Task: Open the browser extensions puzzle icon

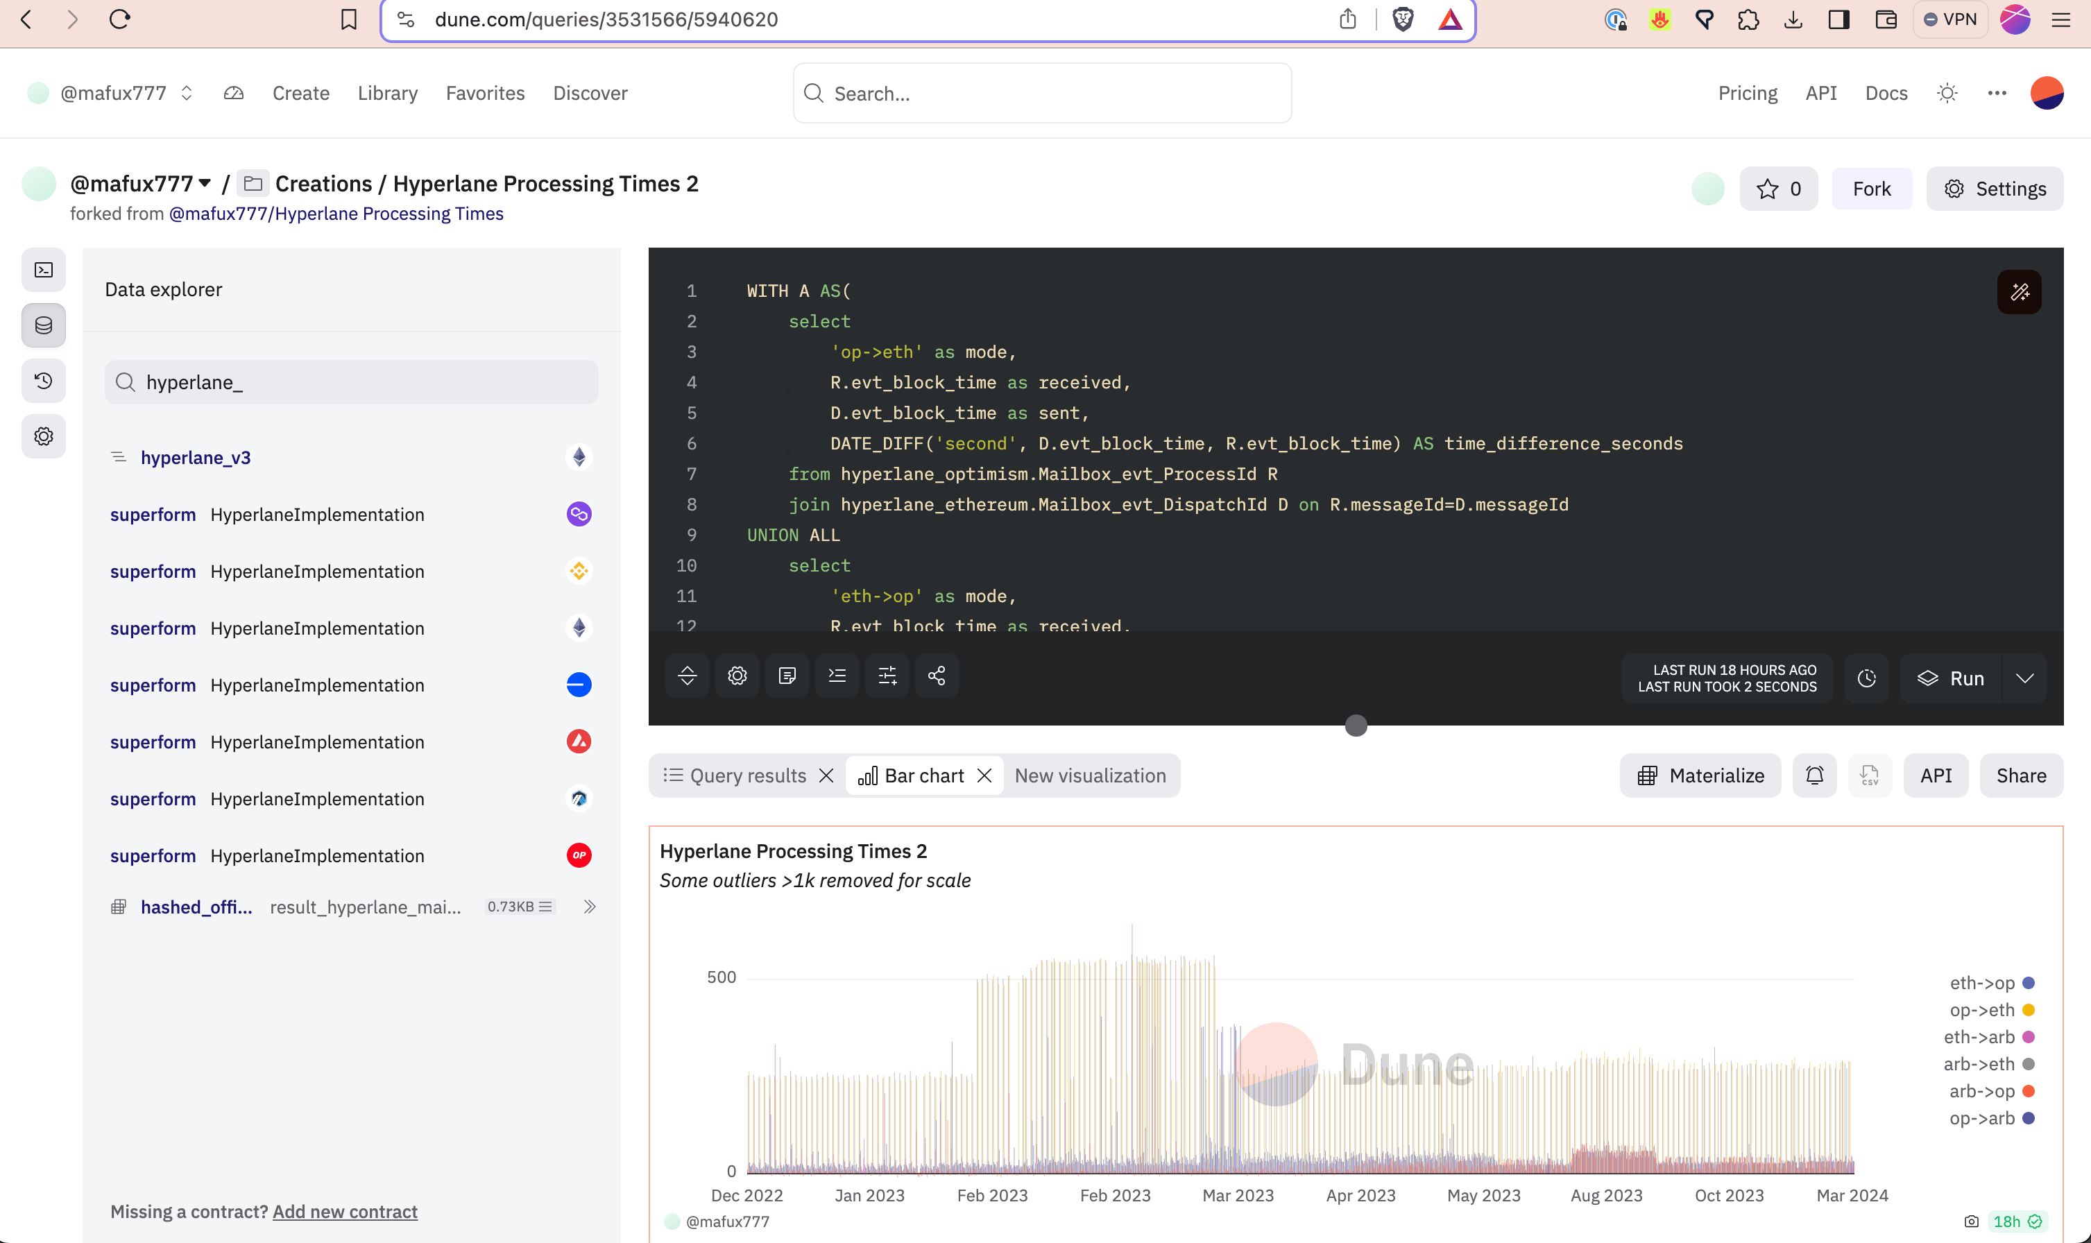Action: point(1748,19)
